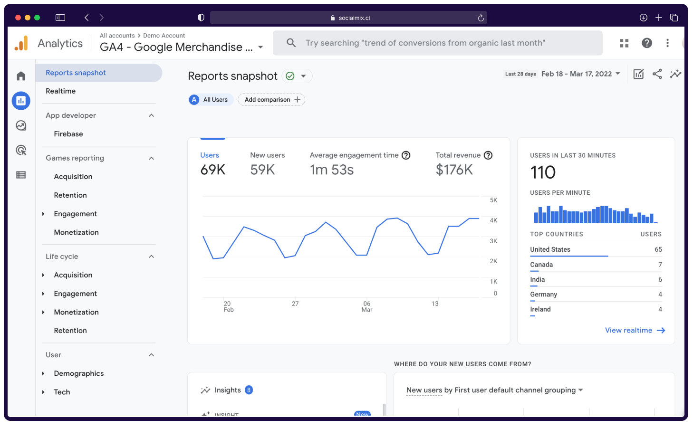Click the Add comparison button

271,100
